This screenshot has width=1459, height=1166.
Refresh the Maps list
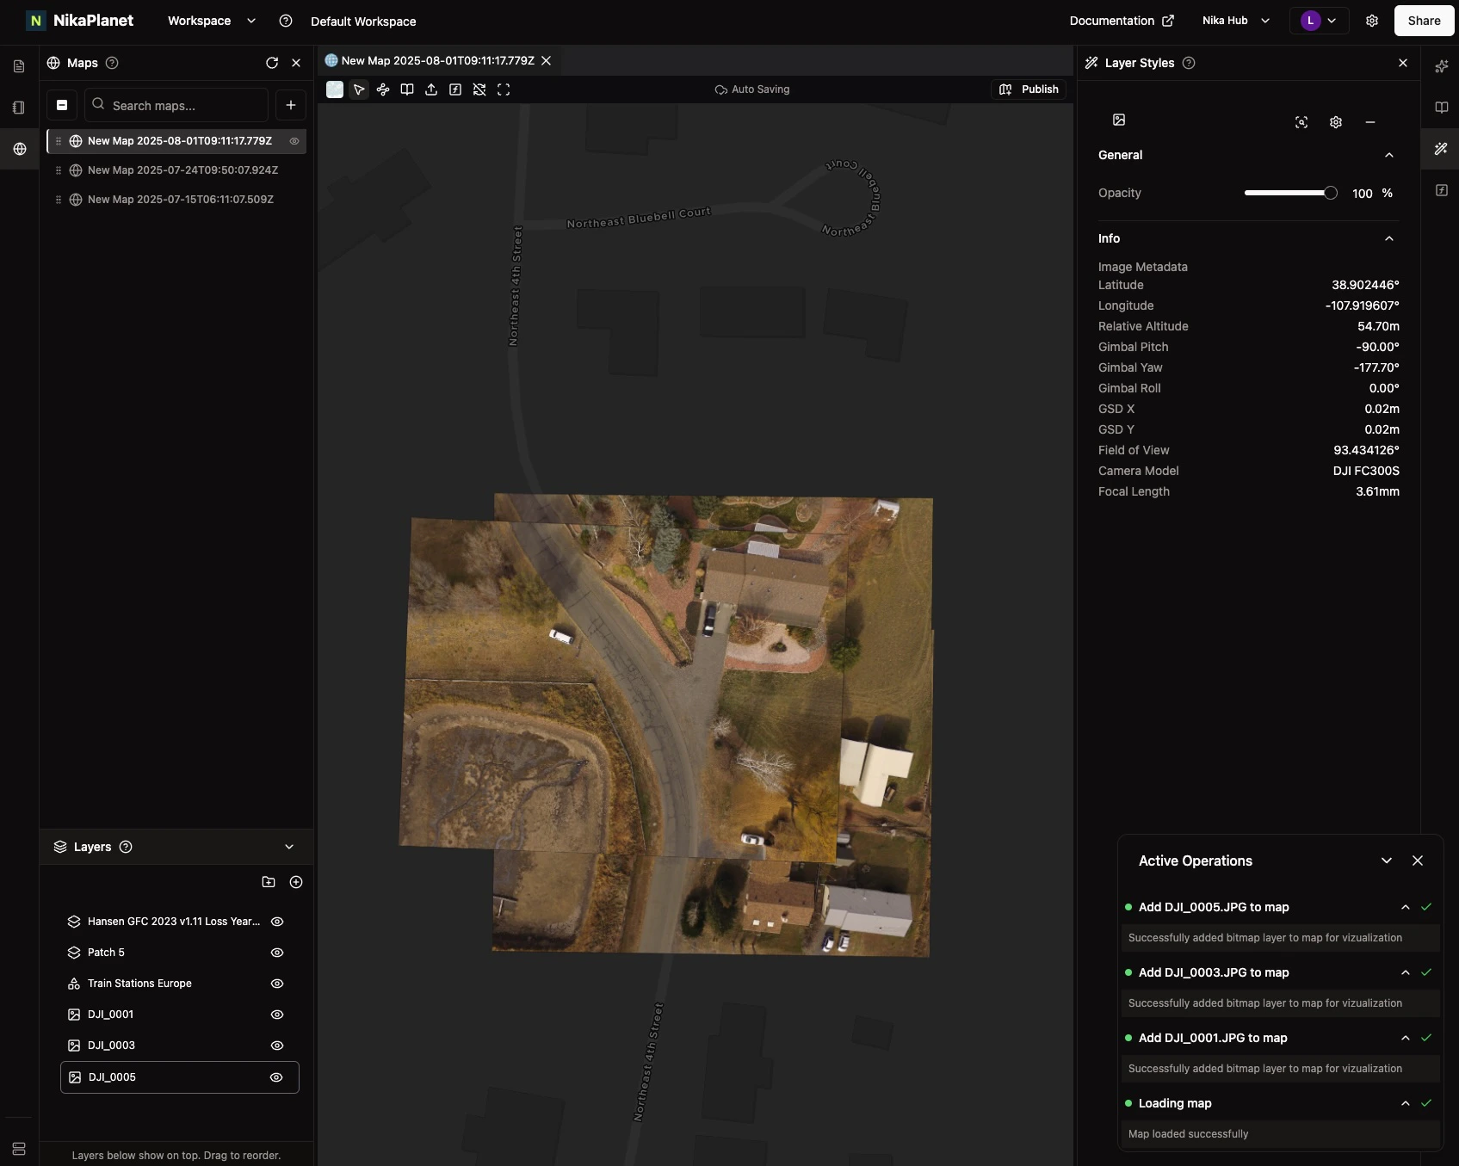[x=272, y=63]
